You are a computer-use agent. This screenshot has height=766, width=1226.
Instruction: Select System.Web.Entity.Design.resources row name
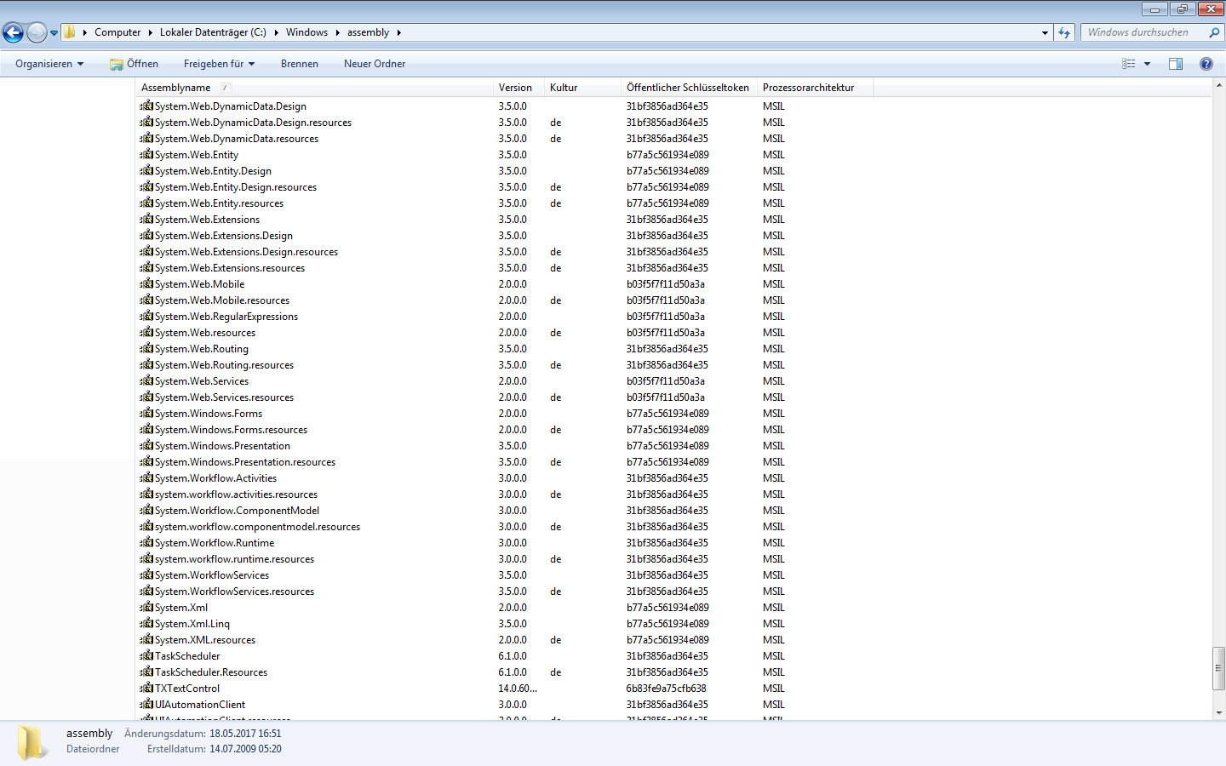click(x=236, y=187)
